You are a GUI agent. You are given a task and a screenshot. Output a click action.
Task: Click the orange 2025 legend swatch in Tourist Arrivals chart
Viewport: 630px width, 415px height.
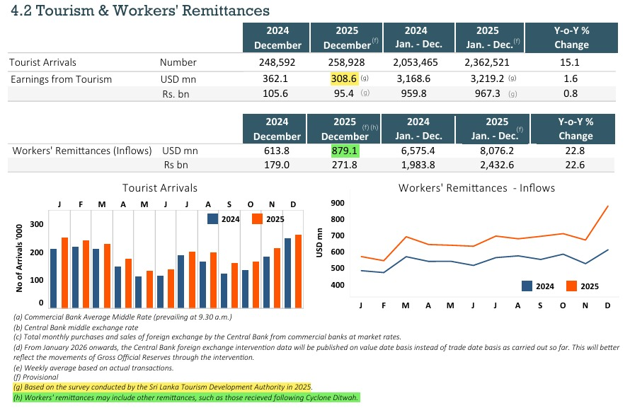258,219
